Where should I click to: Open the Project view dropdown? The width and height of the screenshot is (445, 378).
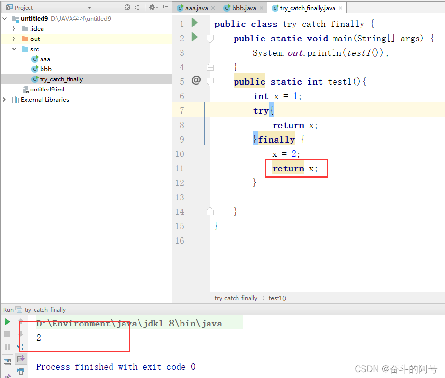click(90, 8)
